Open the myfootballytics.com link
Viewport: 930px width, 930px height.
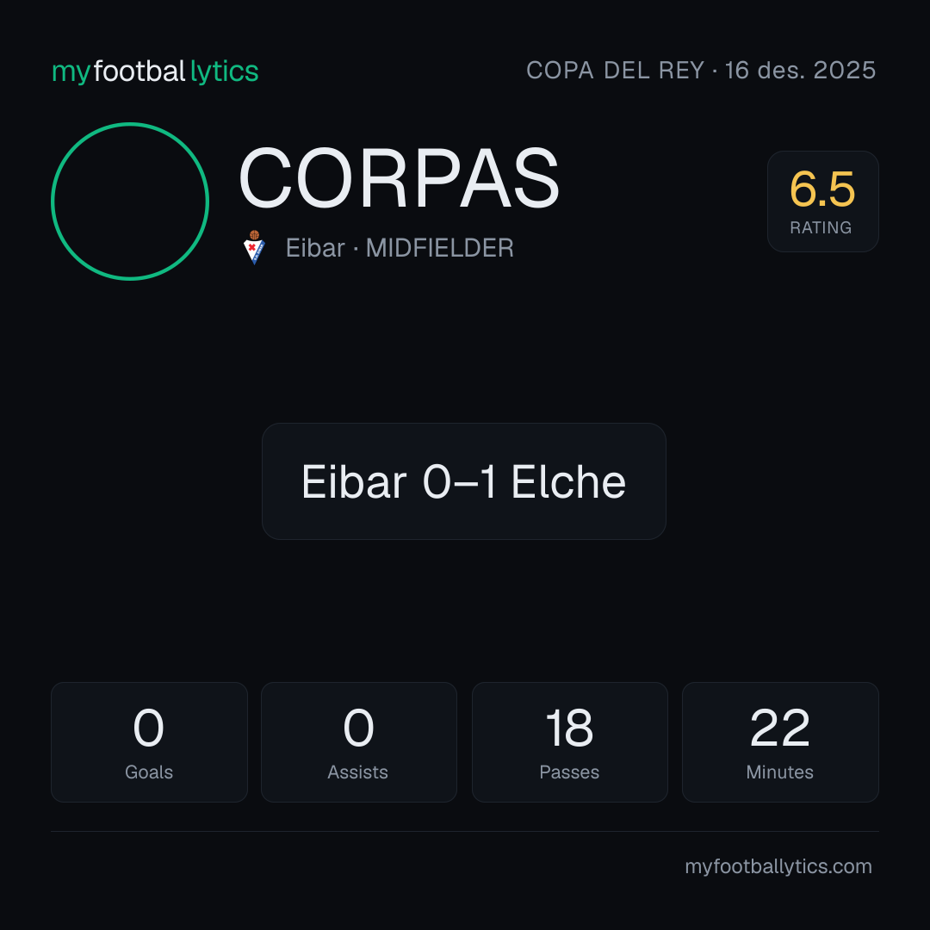778,866
